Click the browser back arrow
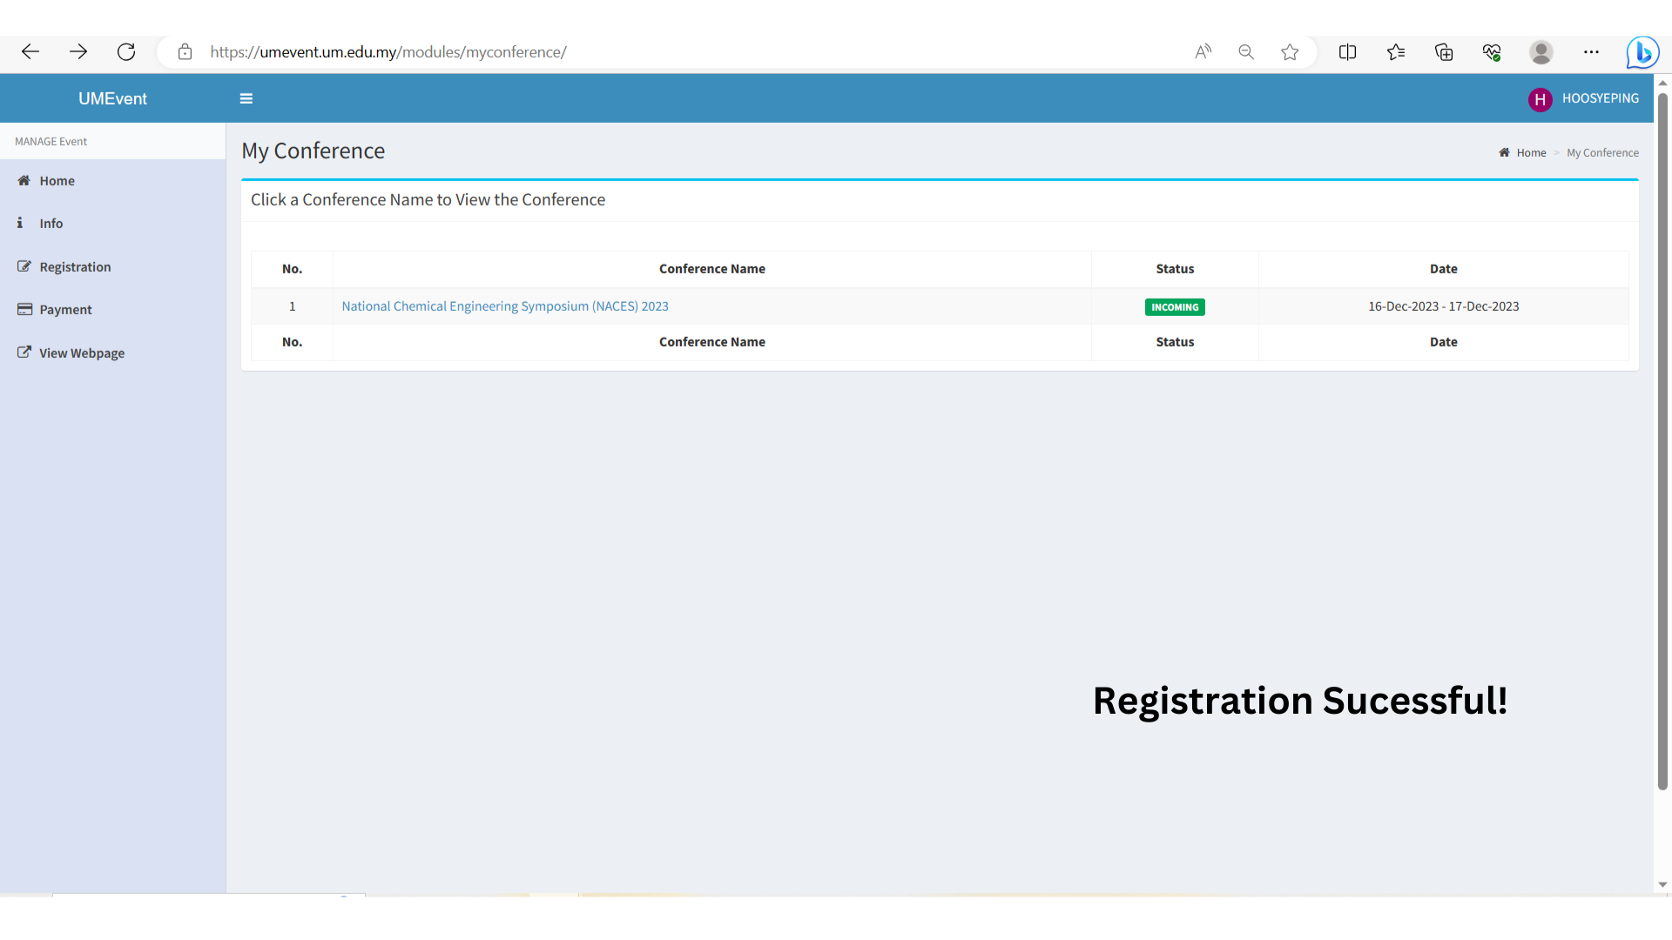The width and height of the screenshot is (1672, 940). click(x=30, y=52)
